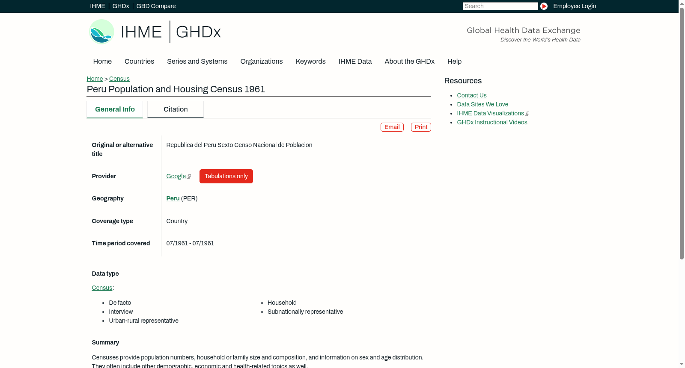
Task: Click the 'Urban-rural representative' list item
Action: point(144,321)
